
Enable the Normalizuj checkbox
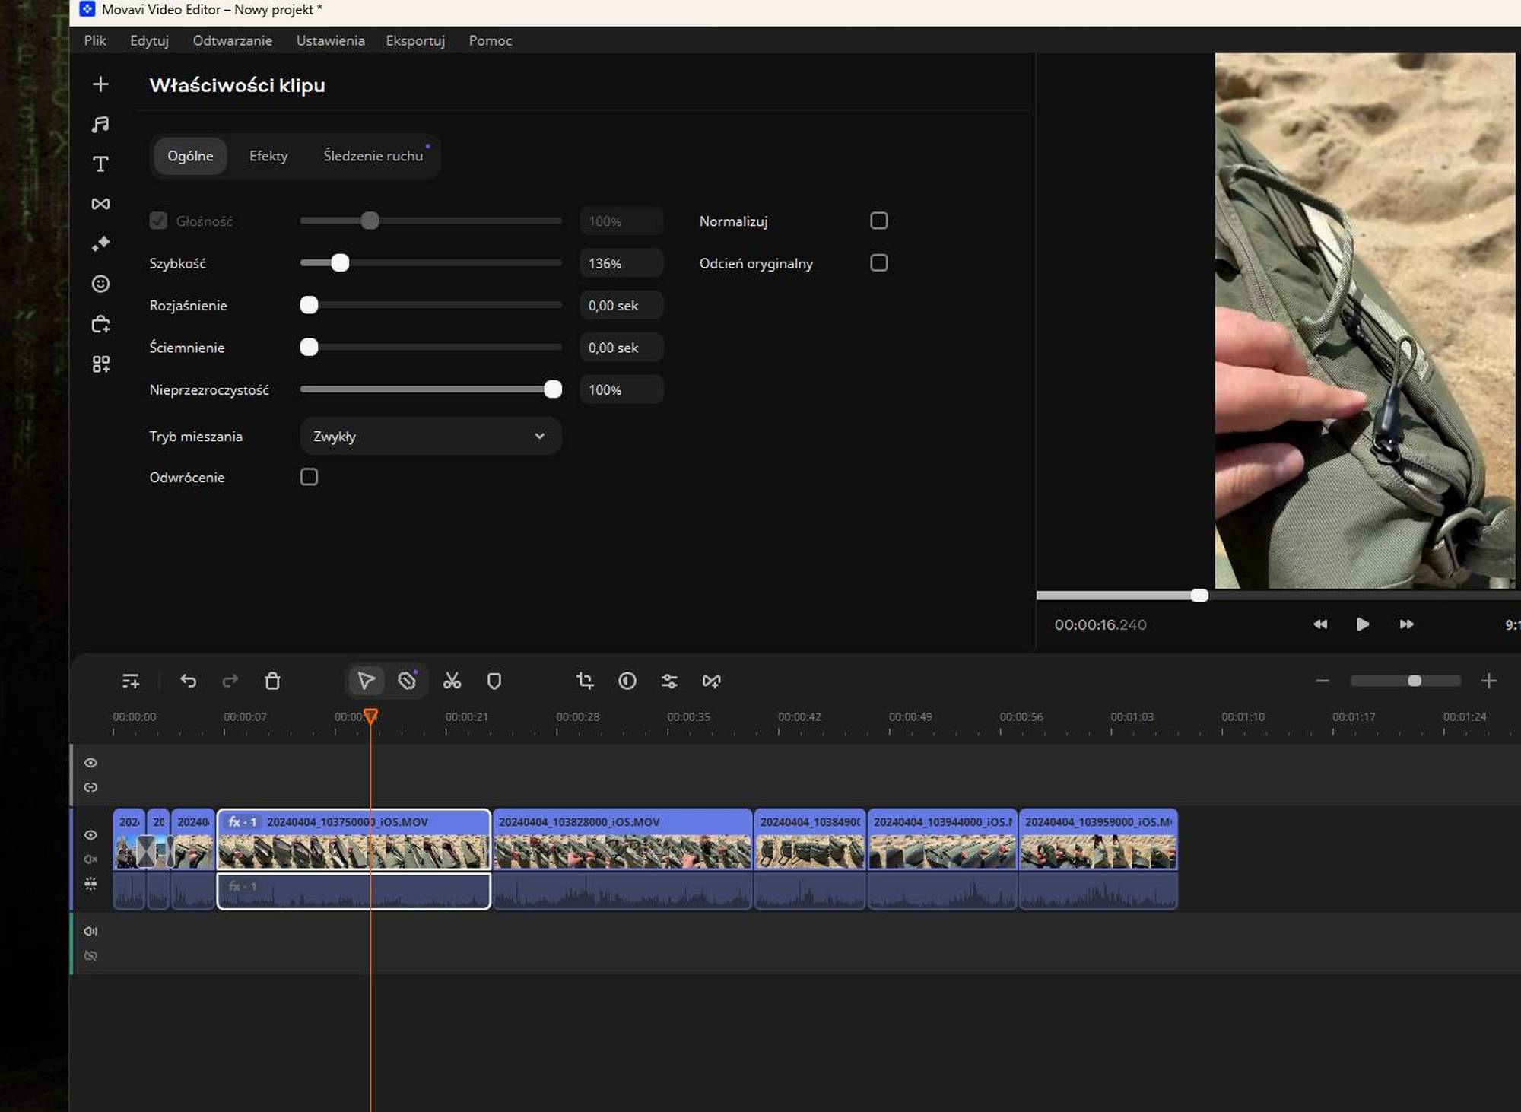point(878,221)
